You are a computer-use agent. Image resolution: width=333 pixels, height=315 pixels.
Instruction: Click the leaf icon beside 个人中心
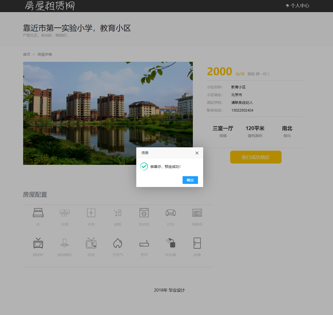(x=287, y=5)
